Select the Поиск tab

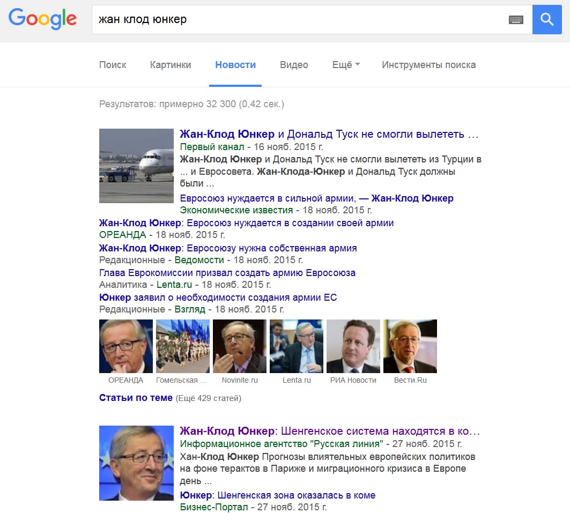[113, 65]
